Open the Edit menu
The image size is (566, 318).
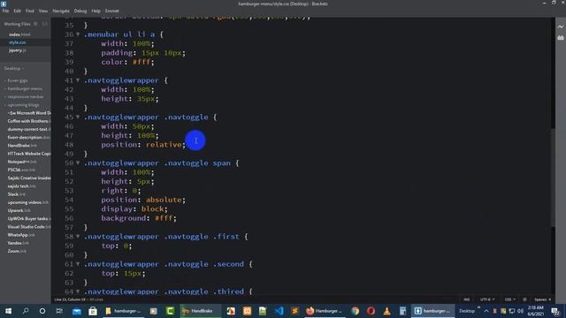tap(18, 11)
